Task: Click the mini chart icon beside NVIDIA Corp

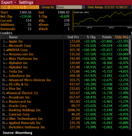Action: point(7,50)
